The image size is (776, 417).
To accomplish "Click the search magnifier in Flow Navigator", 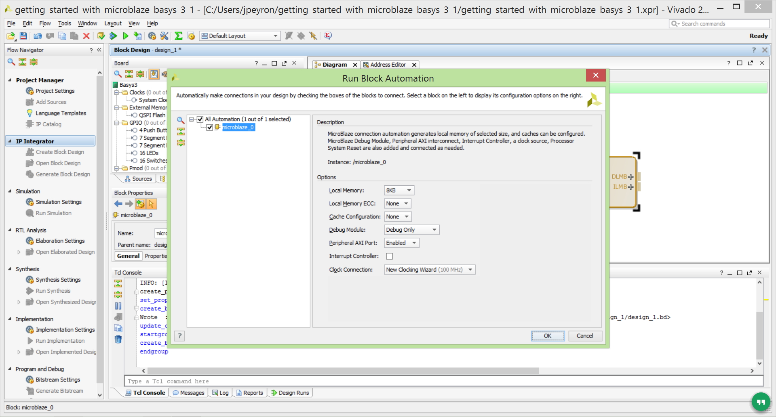I will pyautogui.click(x=11, y=62).
